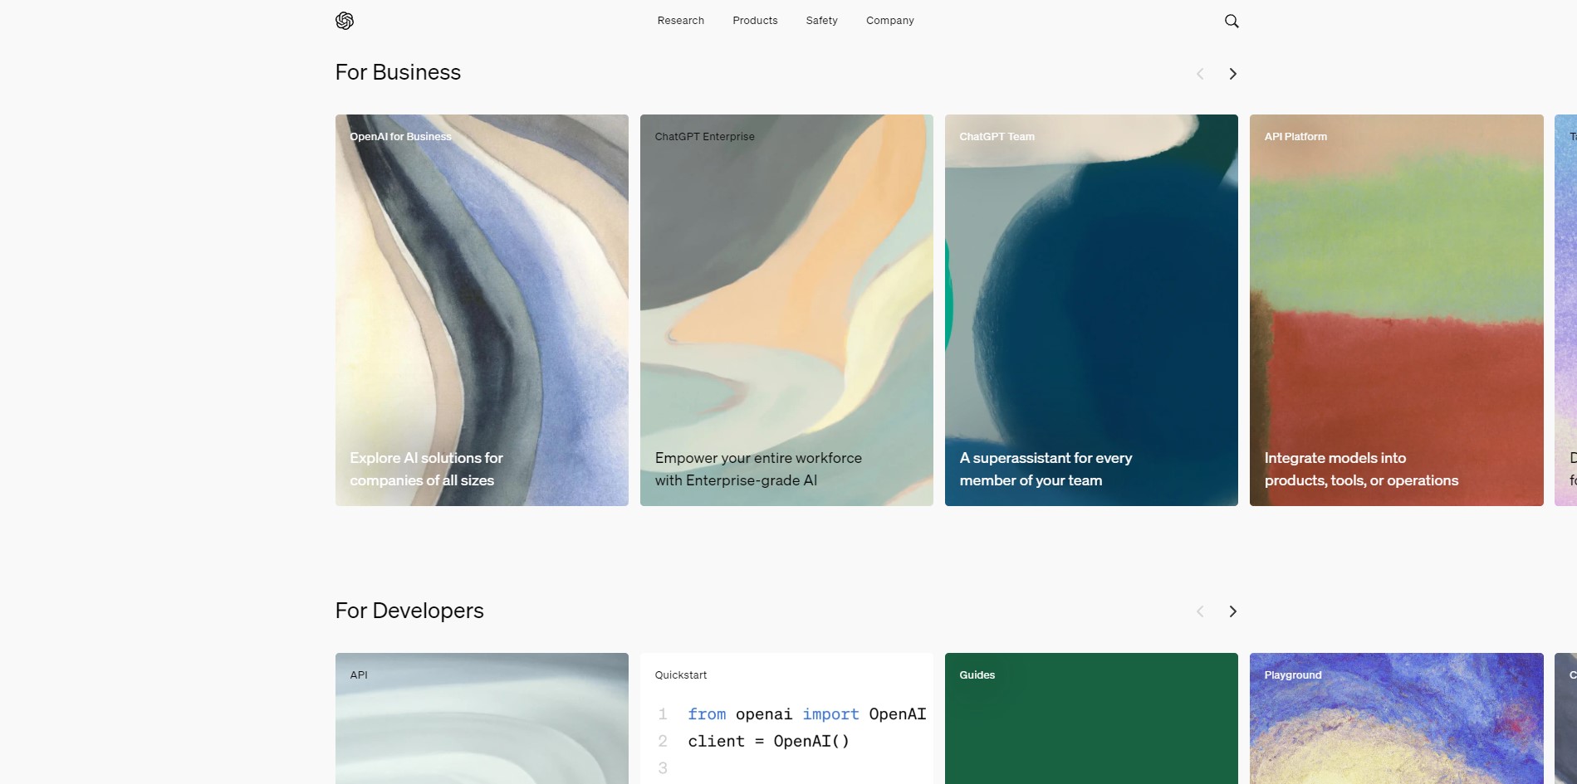Click the previous arrow in For Developers
This screenshot has width=1577, height=784.
(1200, 611)
